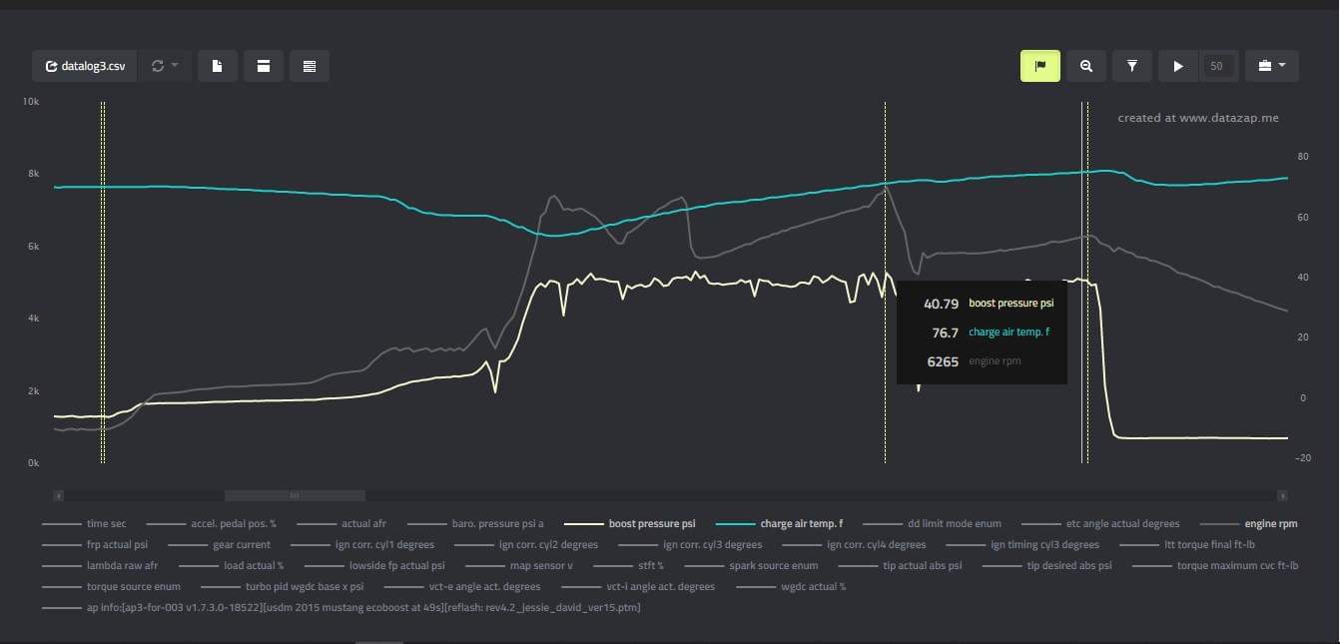
Task: Click the zoom out magnifier icon
Action: pyautogui.click(x=1085, y=66)
